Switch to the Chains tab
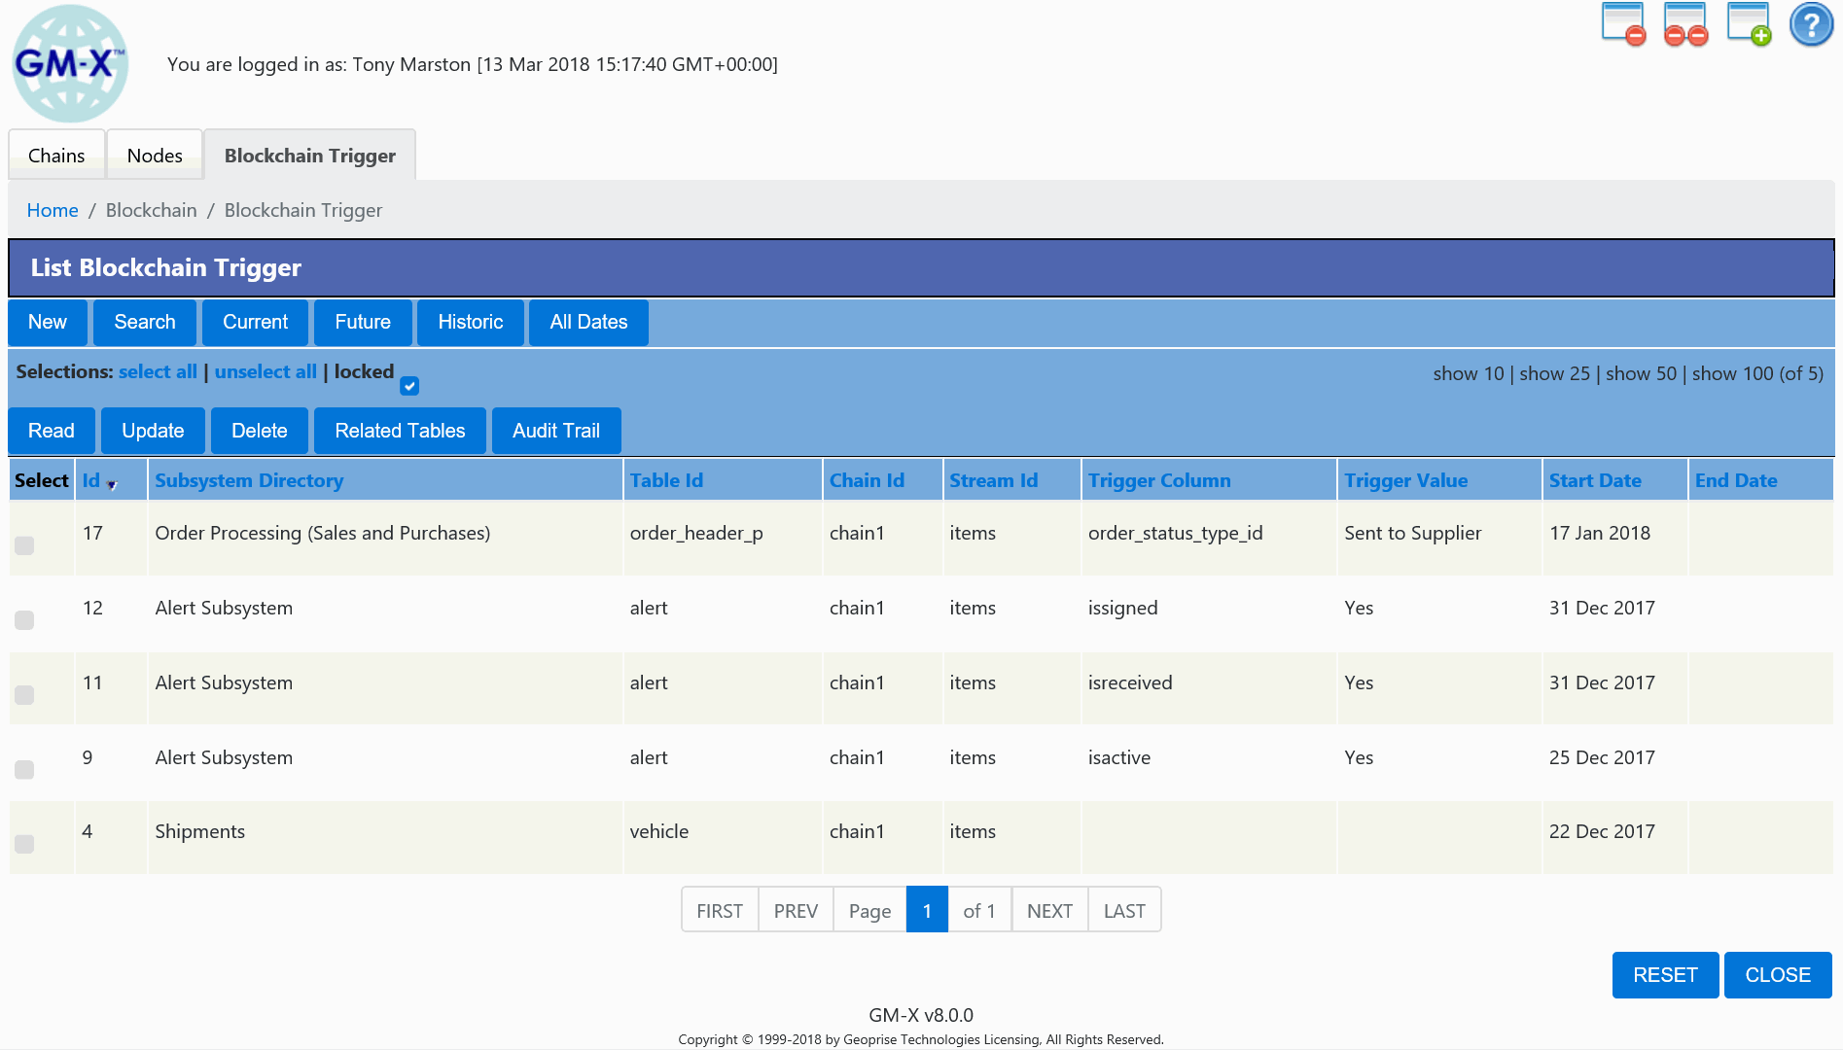Screen dimensions: 1843x1050 [x=56, y=156]
